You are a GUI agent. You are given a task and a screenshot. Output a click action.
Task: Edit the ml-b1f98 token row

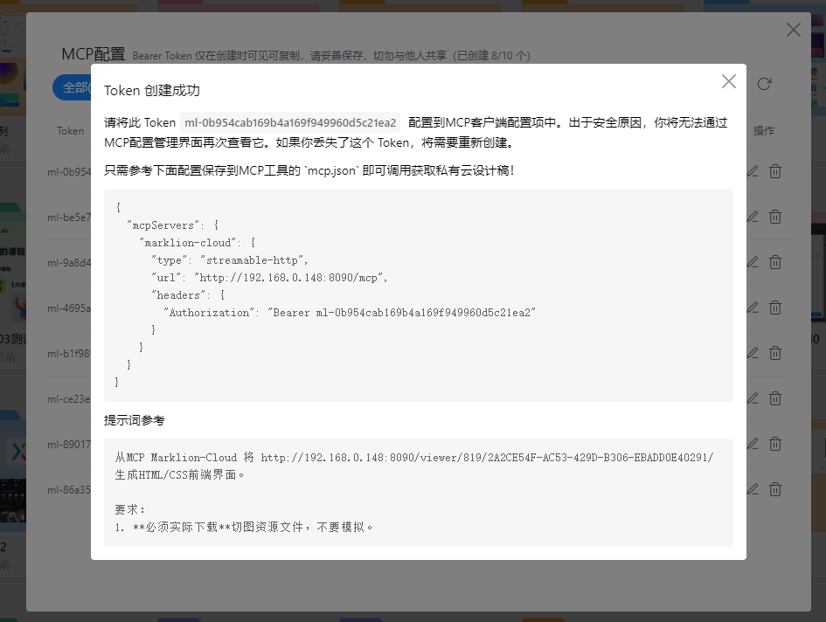(753, 353)
